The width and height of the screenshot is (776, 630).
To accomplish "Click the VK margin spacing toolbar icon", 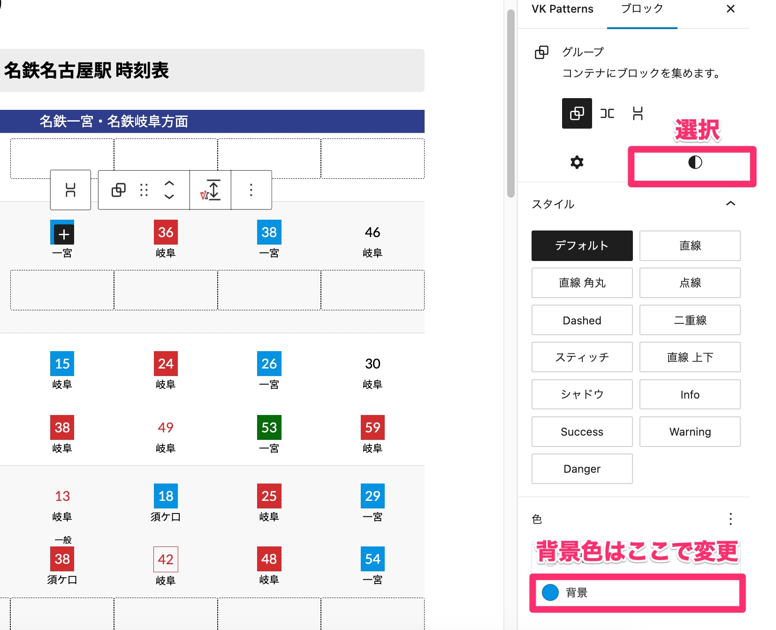I will pos(210,190).
